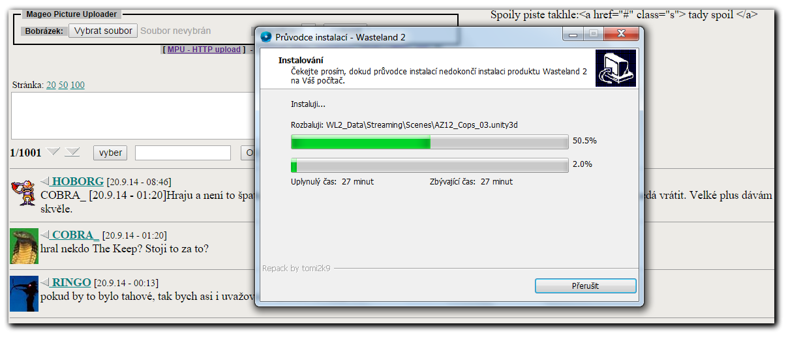Click the upper green file progress bar
Screen dimensions: 803x339
tap(429, 142)
